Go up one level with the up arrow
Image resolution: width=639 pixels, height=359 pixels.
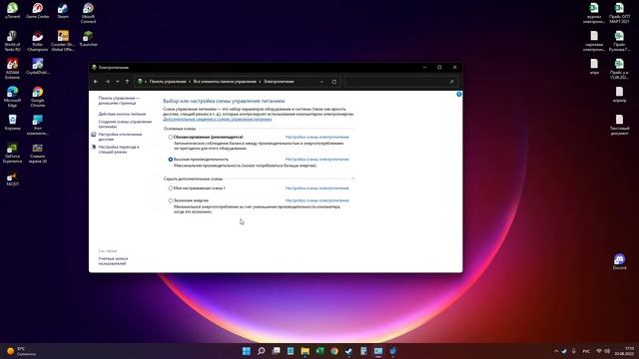click(x=127, y=82)
